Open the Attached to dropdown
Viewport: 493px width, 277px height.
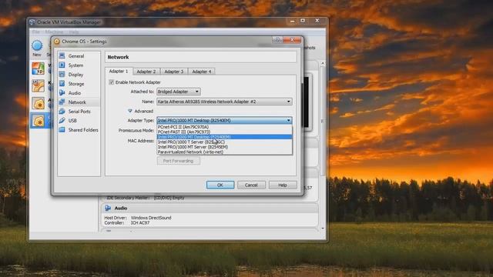[179, 92]
